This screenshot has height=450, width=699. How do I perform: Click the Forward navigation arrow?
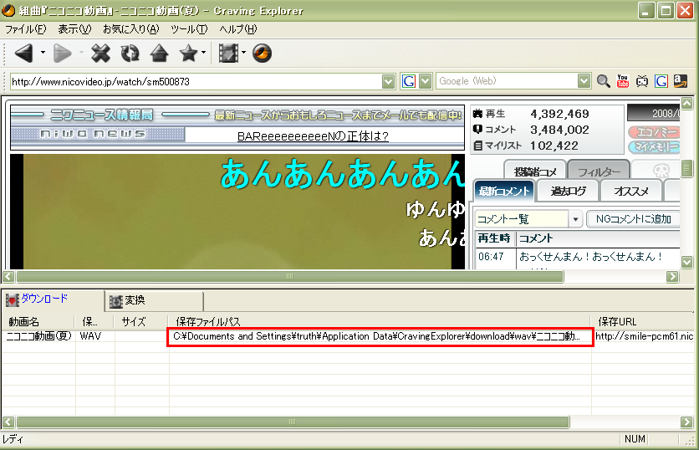(x=63, y=53)
